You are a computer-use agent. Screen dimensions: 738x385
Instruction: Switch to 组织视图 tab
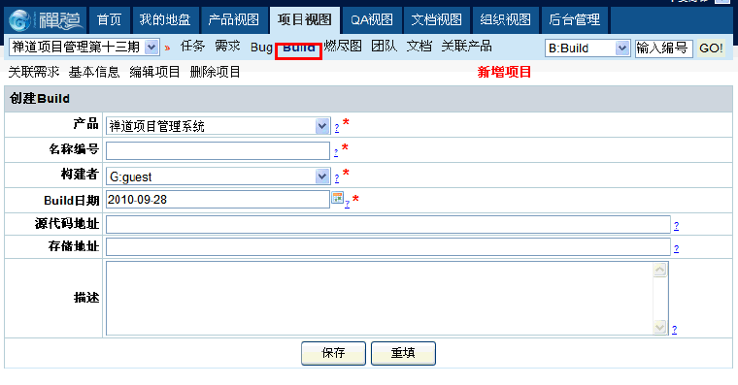[506, 20]
